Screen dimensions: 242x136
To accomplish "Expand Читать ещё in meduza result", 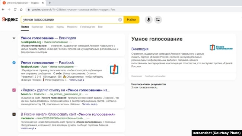I will click(28, 129).
